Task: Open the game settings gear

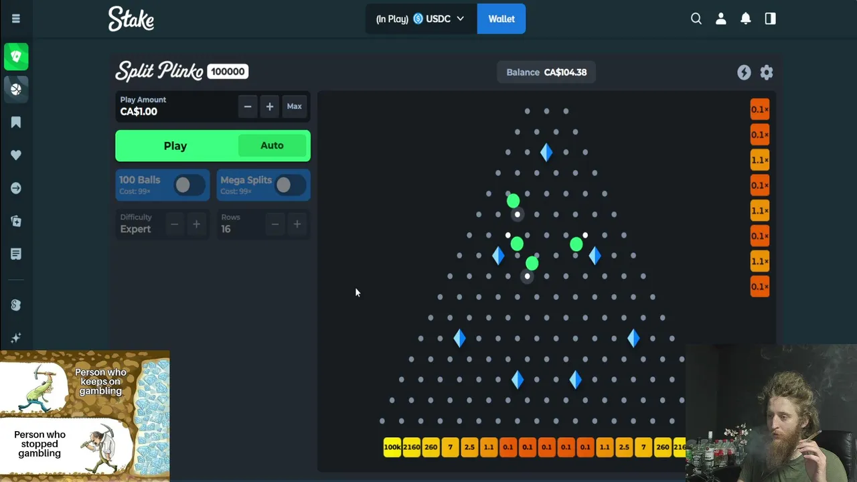Action: [767, 72]
